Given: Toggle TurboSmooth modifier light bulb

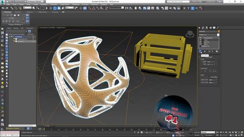Looking at the screenshot, I should coord(201,38).
